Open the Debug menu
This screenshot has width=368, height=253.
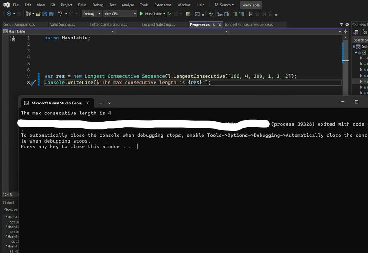(98, 5)
